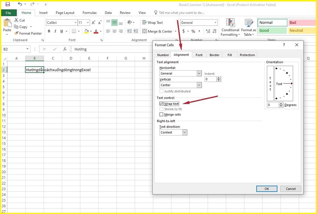Image resolution: width=317 pixels, height=214 pixels.
Task: Switch to the Page Layout tab
Action: point(65,13)
